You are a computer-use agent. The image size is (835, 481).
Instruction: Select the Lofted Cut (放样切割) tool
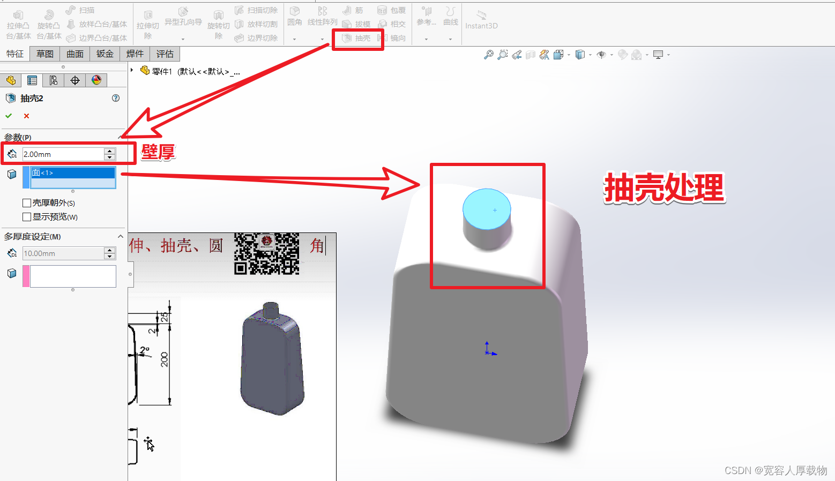click(256, 24)
